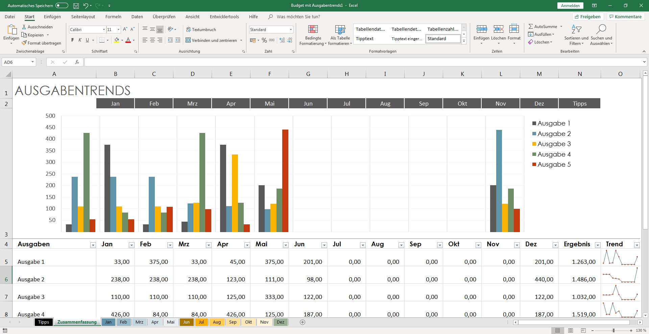Open the Schriftfarbe red color swatch
The height and width of the screenshot is (334, 649).
click(x=128, y=40)
